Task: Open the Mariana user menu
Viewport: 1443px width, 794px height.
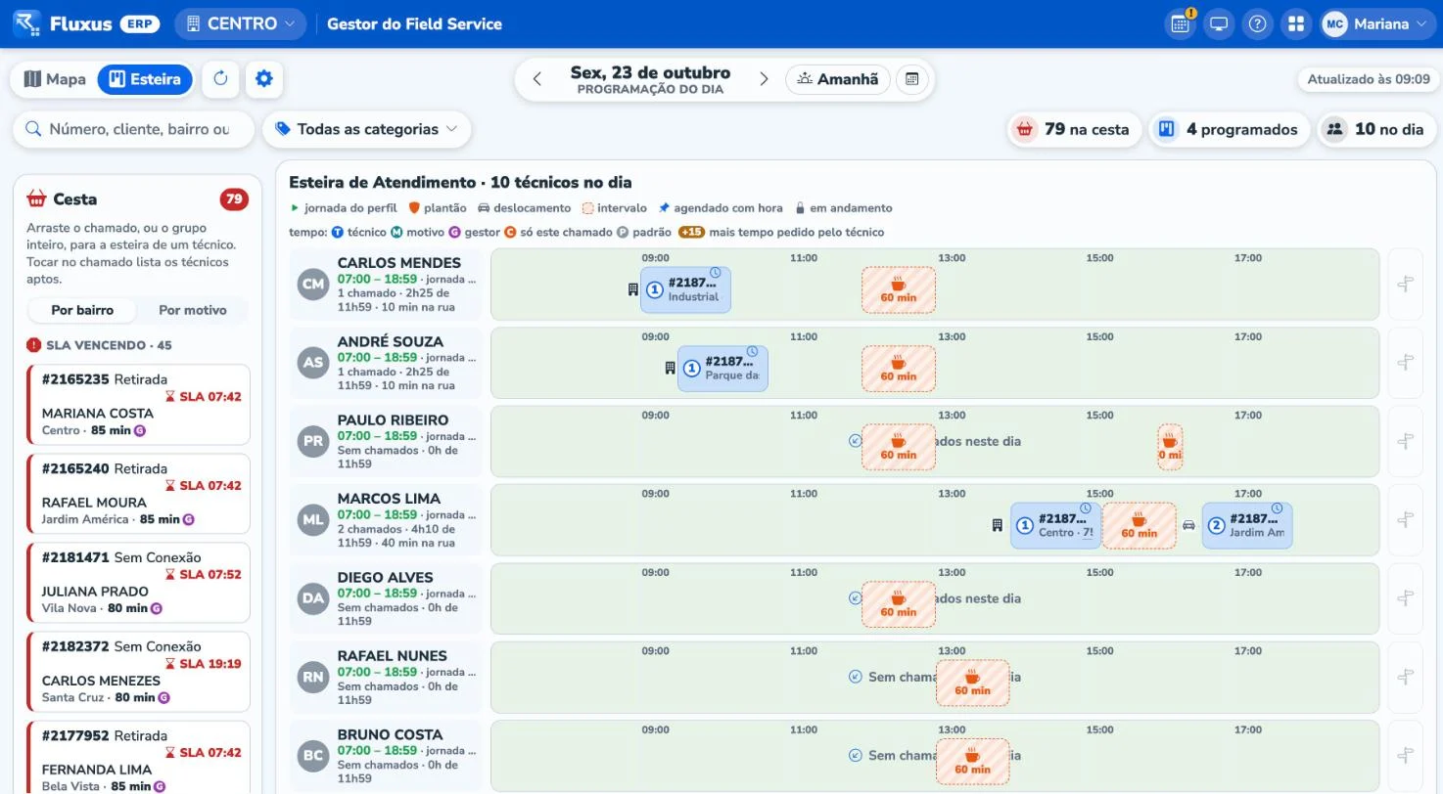Action: [1378, 24]
